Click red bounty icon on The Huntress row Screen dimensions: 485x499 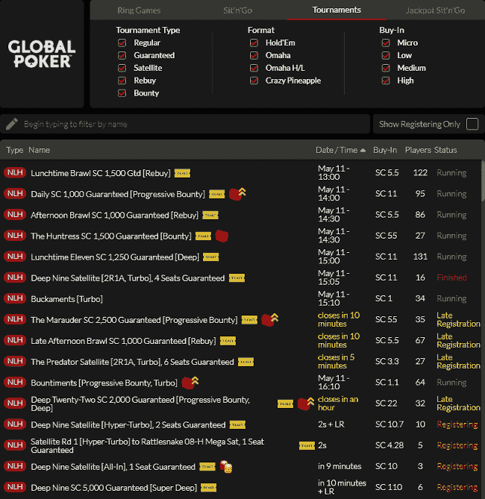(x=222, y=236)
